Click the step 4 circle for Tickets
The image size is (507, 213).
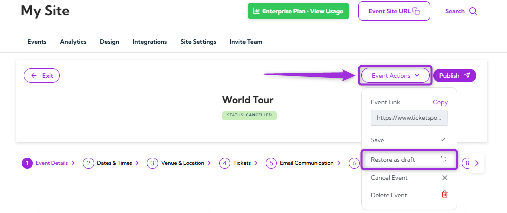(225, 163)
